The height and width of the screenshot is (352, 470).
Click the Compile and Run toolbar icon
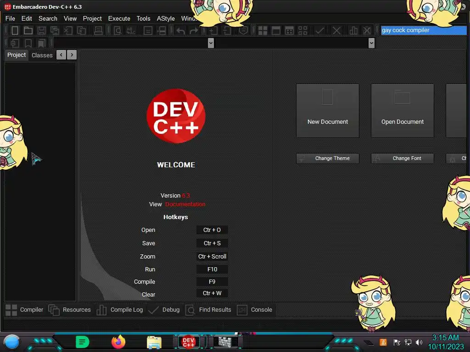pyautogui.click(x=289, y=31)
